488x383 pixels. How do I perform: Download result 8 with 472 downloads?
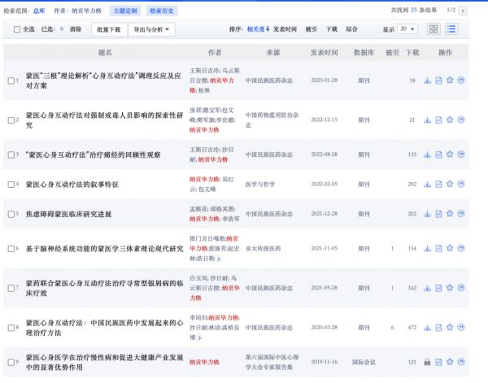(x=428, y=327)
